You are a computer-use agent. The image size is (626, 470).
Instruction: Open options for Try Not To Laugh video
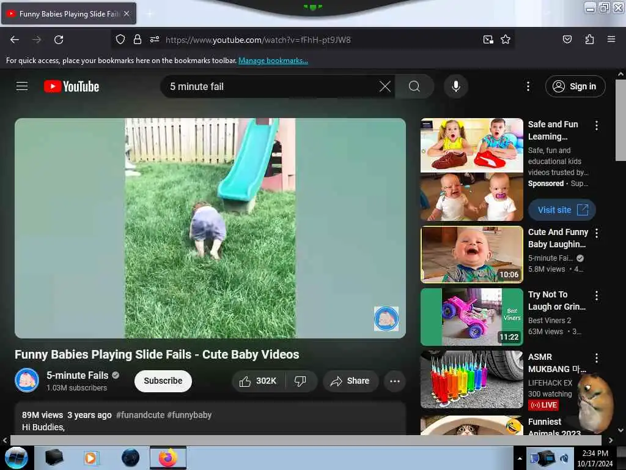click(x=597, y=296)
